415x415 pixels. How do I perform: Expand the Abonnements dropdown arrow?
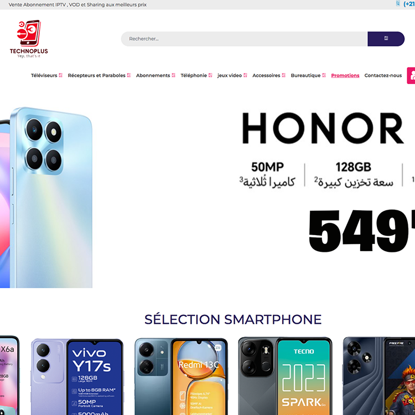click(x=173, y=75)
